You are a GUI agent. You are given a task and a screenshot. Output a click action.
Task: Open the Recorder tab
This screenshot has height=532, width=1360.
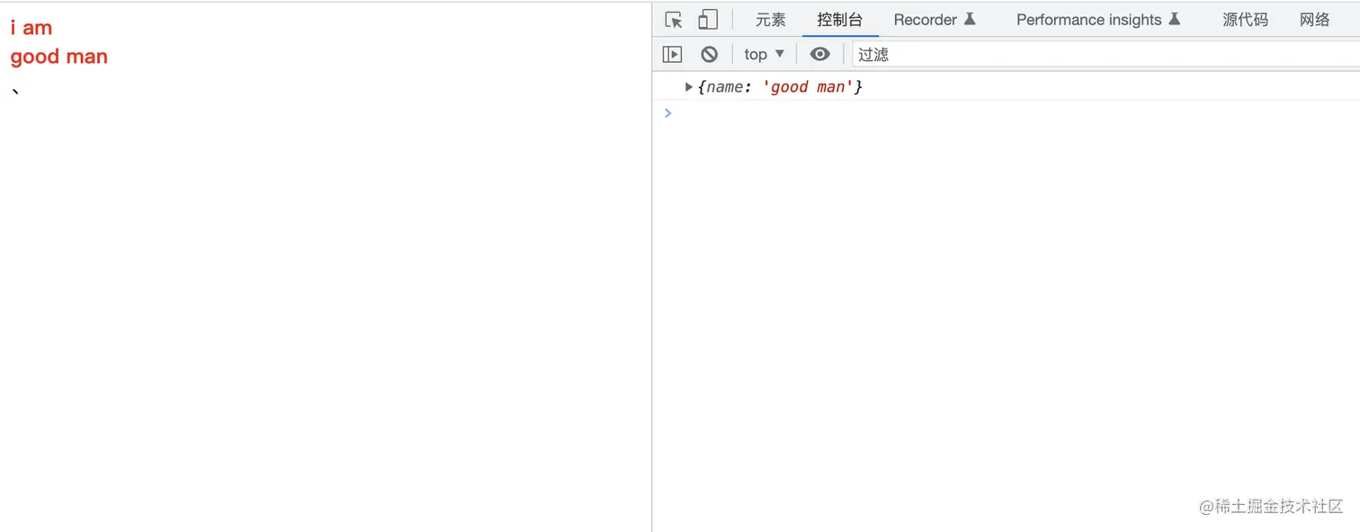coord(935,20)
